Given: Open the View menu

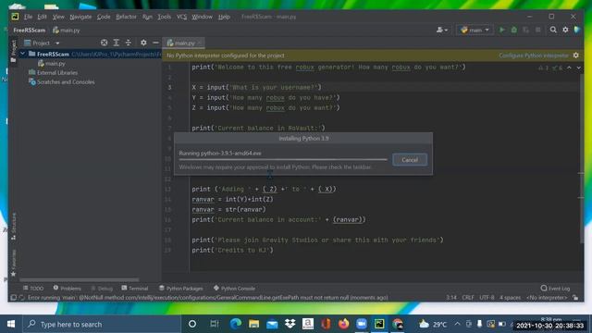Looking at the screenshot, I should click(x=58, y=17).
